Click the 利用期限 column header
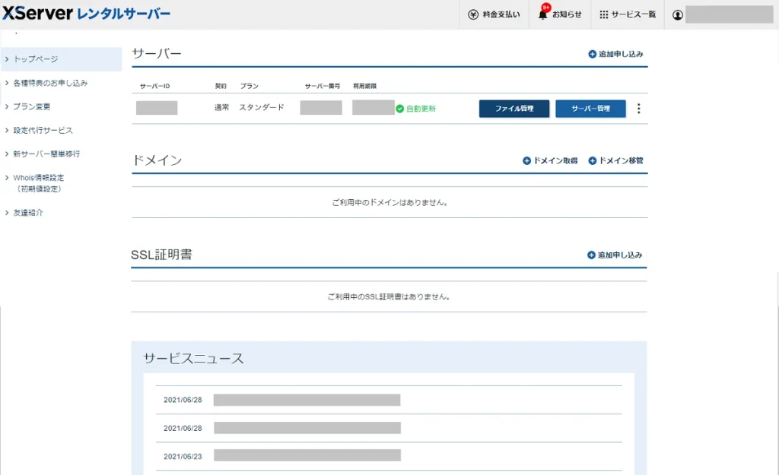Screen dimensions: 779x475 point(364,86)
